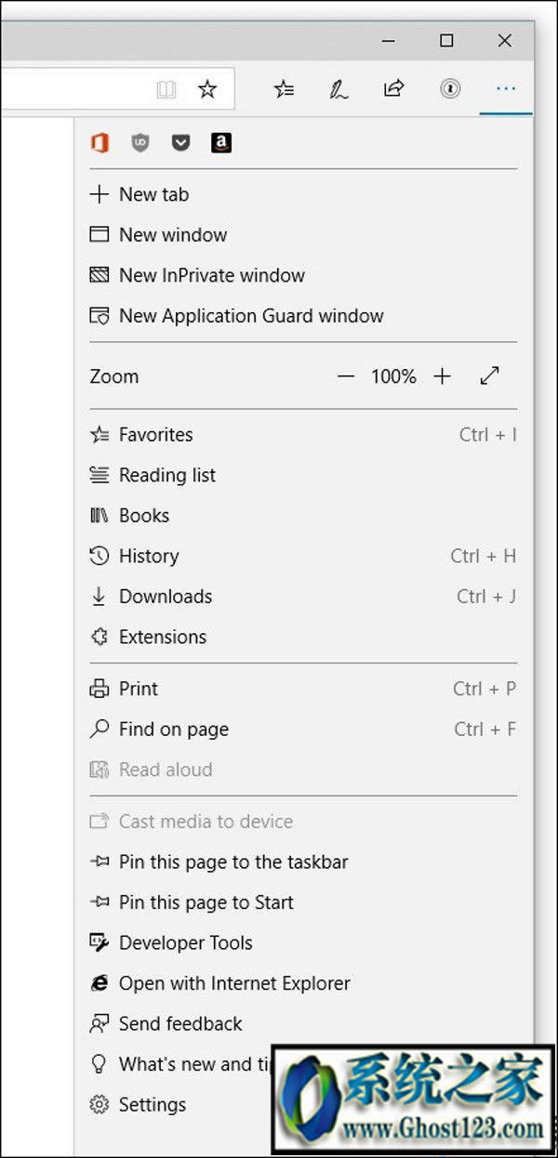This screenshot has height=1158, width=558.
Task: Open Settings at the menu bottom
Action: 153,1104
